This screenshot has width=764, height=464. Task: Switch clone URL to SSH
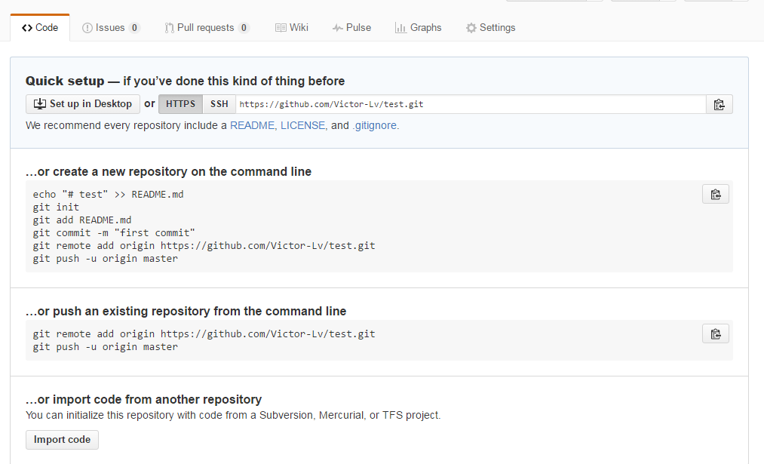219,104
